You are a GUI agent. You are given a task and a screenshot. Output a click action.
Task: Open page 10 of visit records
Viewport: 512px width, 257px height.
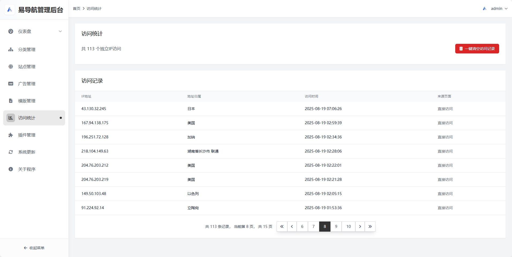[349, 226]
